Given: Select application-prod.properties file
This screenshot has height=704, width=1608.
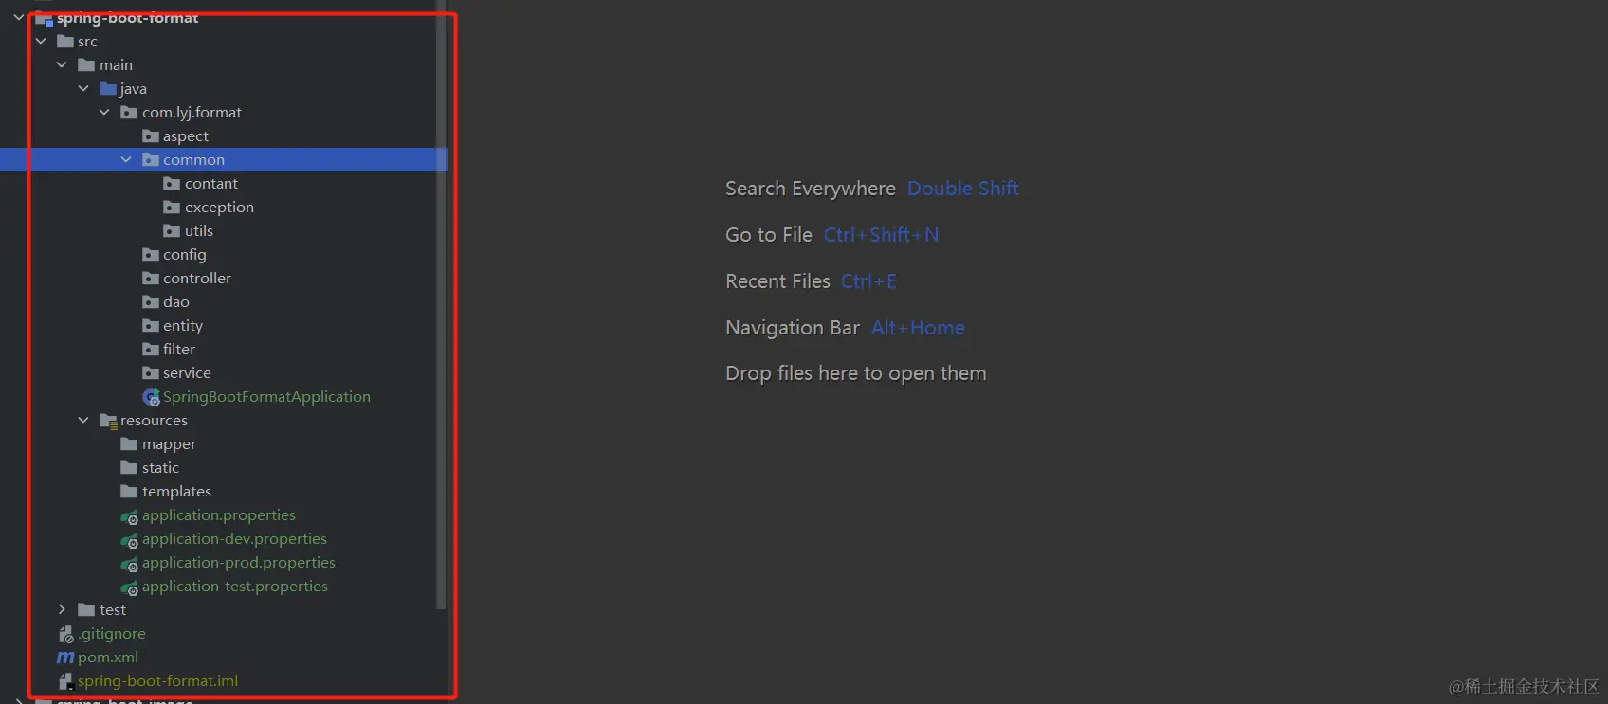Looking at the screenshot, I should coord(238,563).
